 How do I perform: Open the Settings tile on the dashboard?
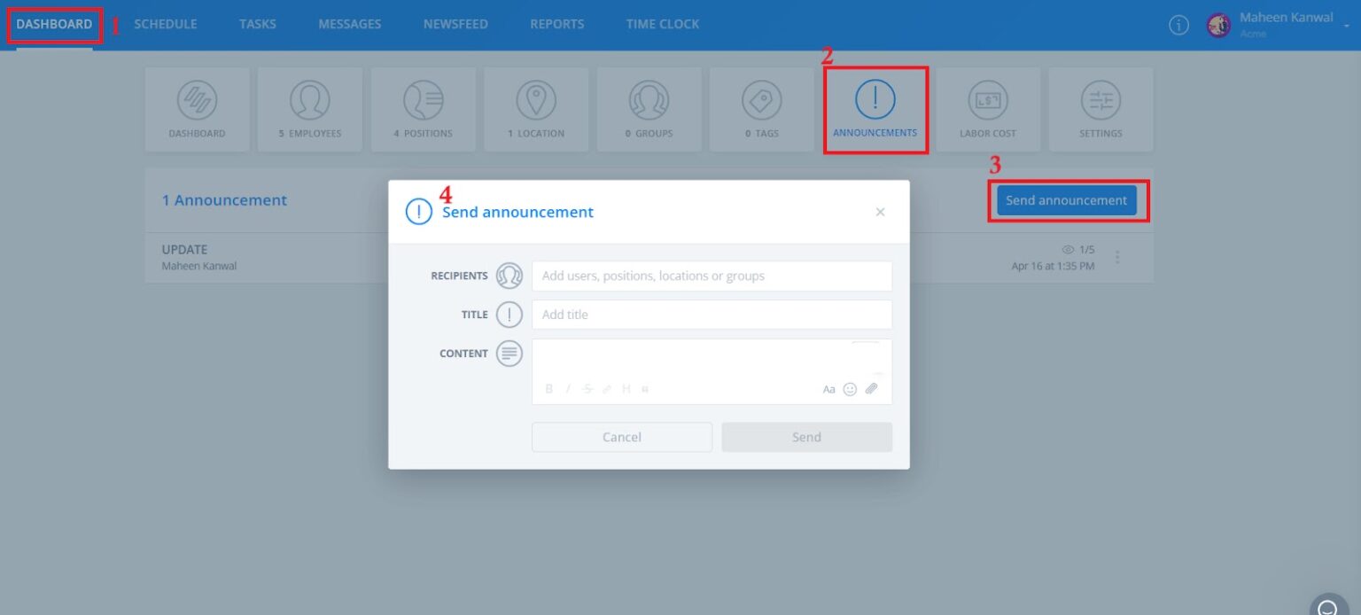1100,108
